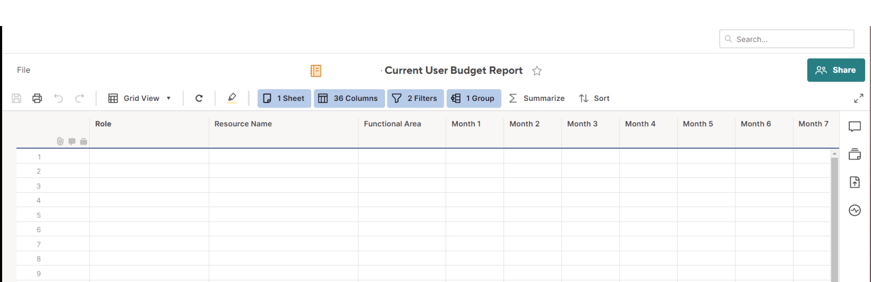Click the Summarize button
Viewport: 871px width, 282px height.
(537, 98)
